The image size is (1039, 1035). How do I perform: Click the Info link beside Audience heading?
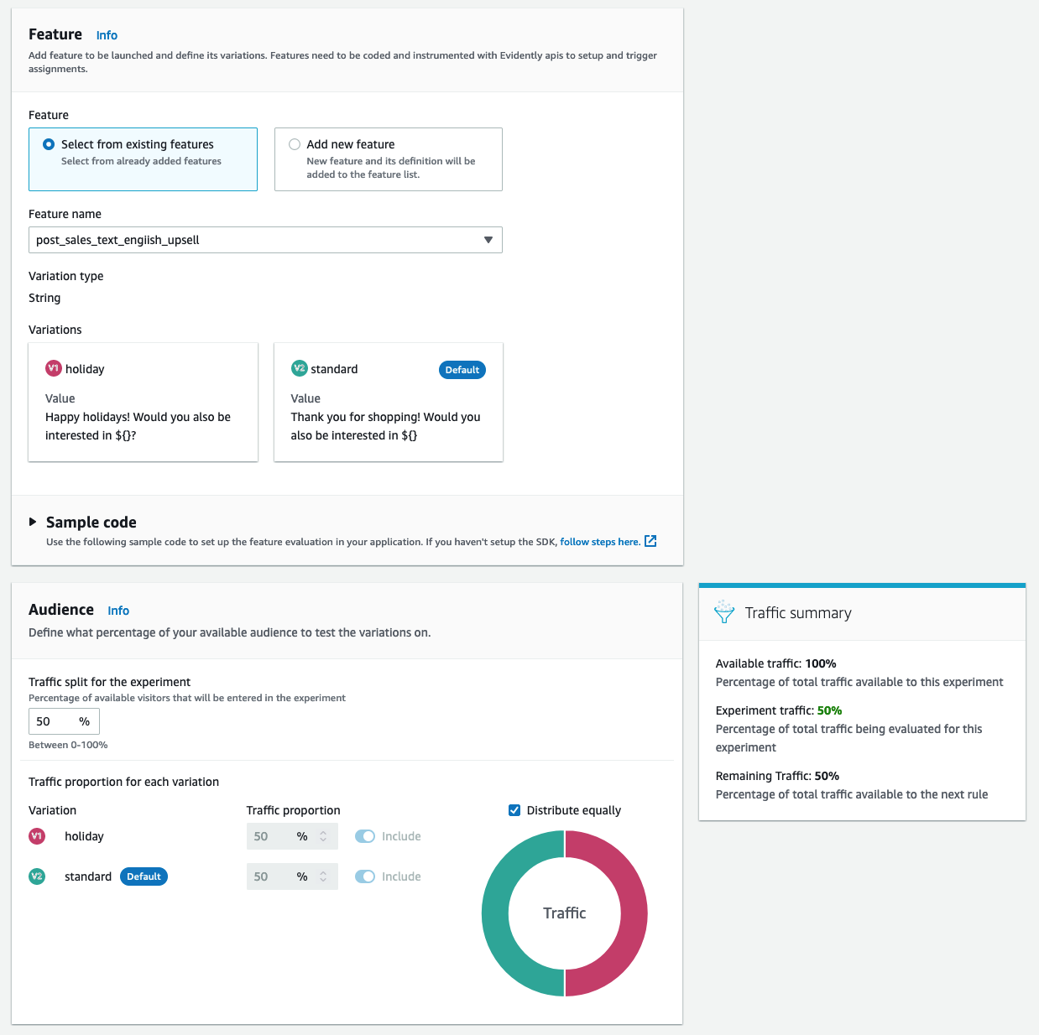117,611
